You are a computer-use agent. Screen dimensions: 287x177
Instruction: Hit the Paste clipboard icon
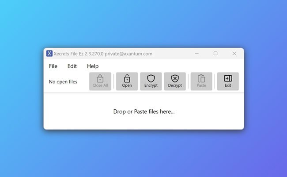pos(201,79)
